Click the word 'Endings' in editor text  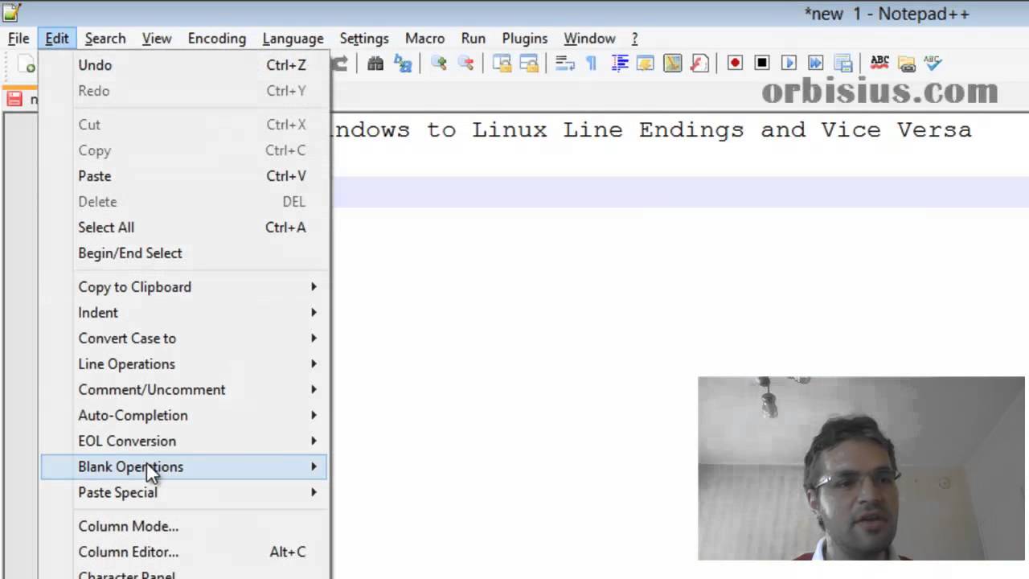point(691,131)
